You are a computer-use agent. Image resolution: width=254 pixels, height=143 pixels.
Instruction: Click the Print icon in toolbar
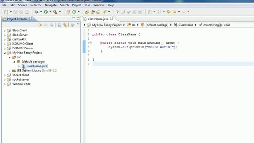click(x=27, y=12)
